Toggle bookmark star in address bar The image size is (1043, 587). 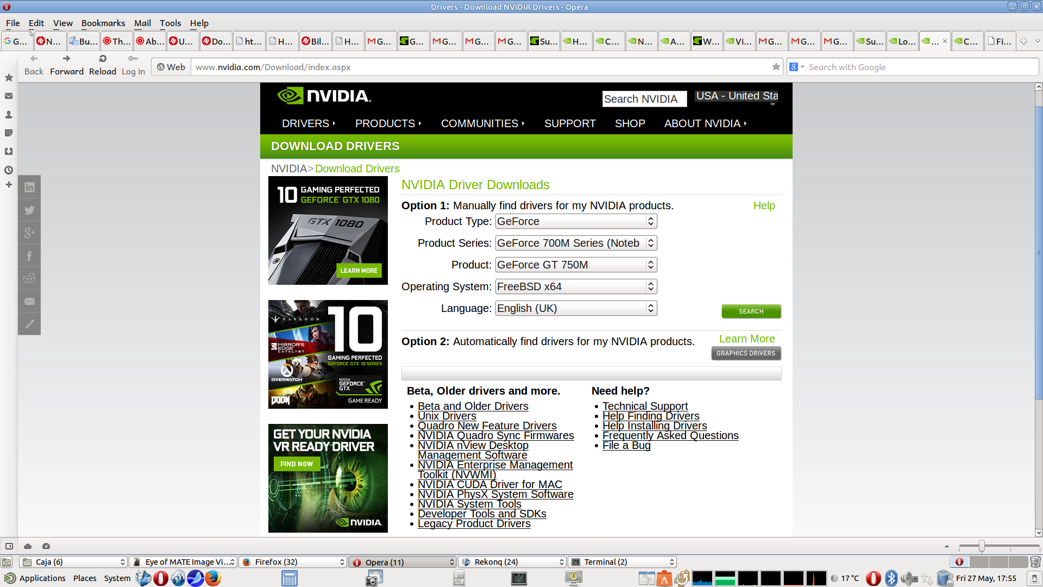pyautogui.click(x=776, y=67)
